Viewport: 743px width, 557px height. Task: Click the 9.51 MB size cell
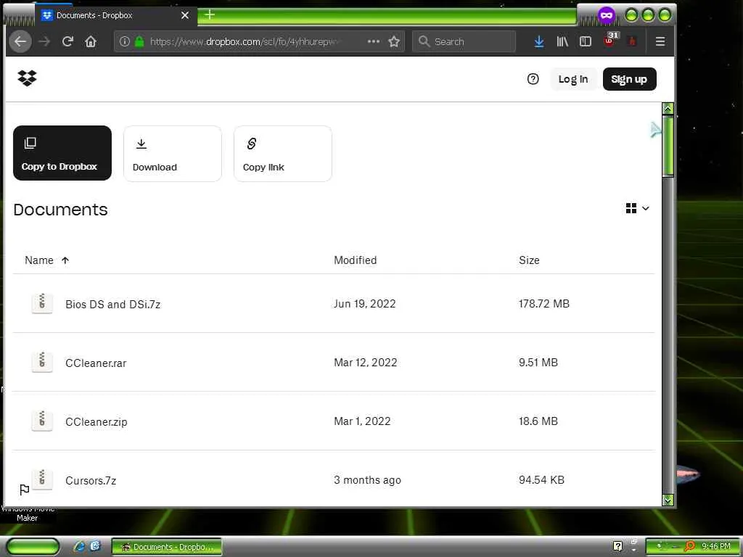(x=538, y=363)
